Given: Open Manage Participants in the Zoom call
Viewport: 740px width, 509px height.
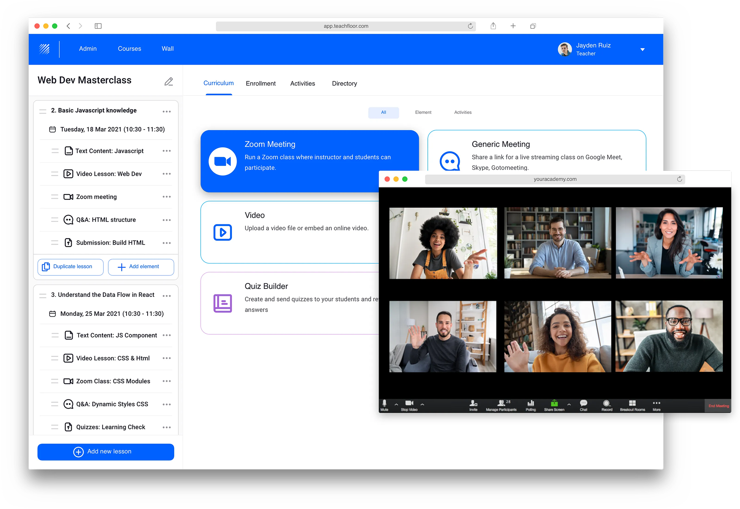Looking at the screenshot, I should (x=501, y=405).
